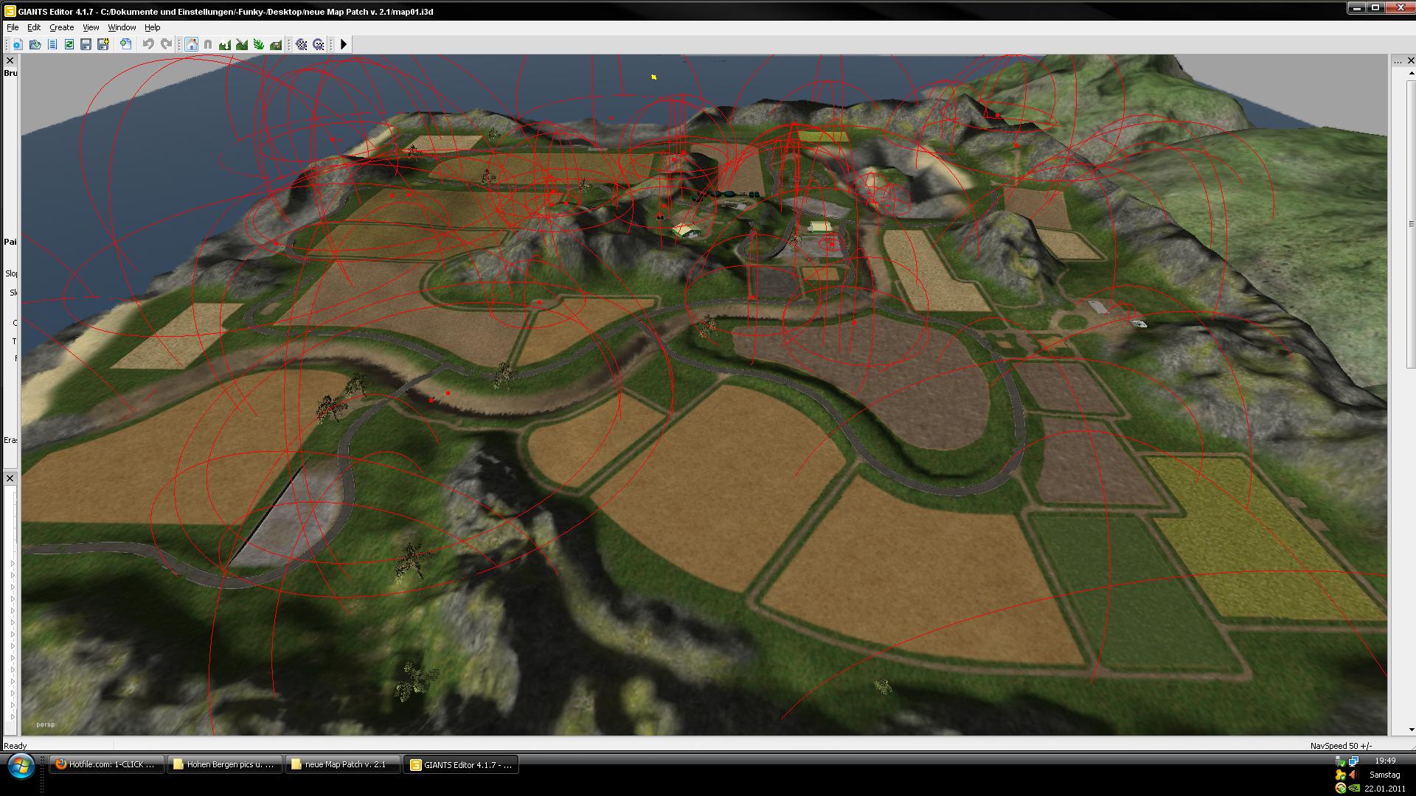Click the Undo arrow icon

(148, 45)
